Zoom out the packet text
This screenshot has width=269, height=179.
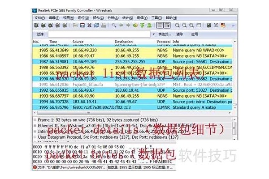[184, 26]
